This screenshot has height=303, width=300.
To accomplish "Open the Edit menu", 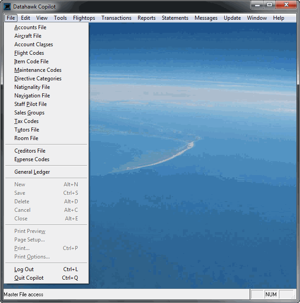I will point(26,18).
